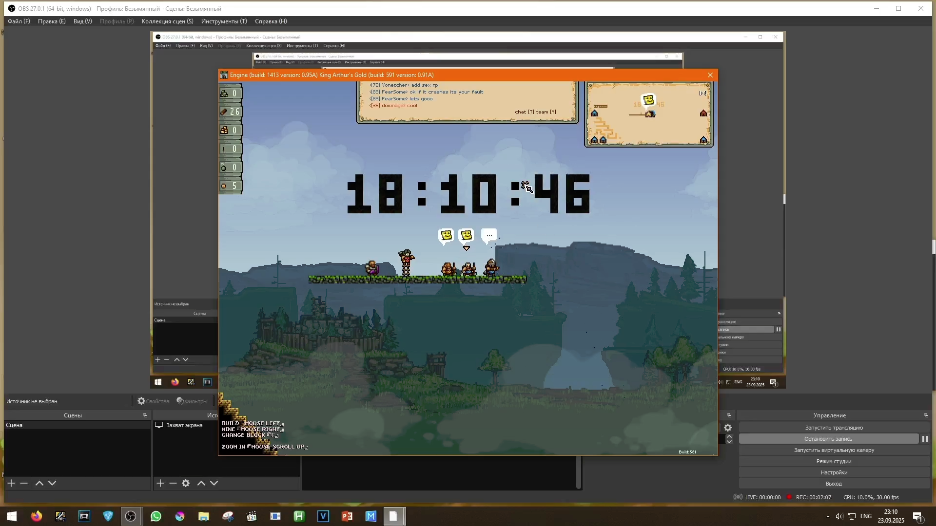936x526 pixels.
Task: Click the vertical scrollbar right of preview
Action: click(934, 246)
